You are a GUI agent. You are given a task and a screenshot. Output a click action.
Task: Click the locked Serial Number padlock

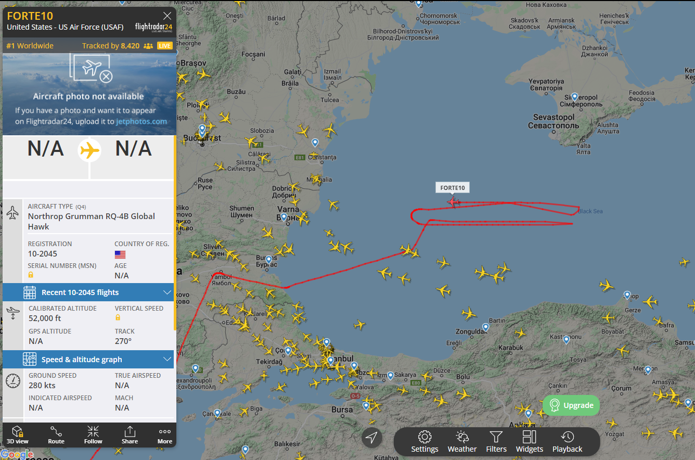(31, 275)
